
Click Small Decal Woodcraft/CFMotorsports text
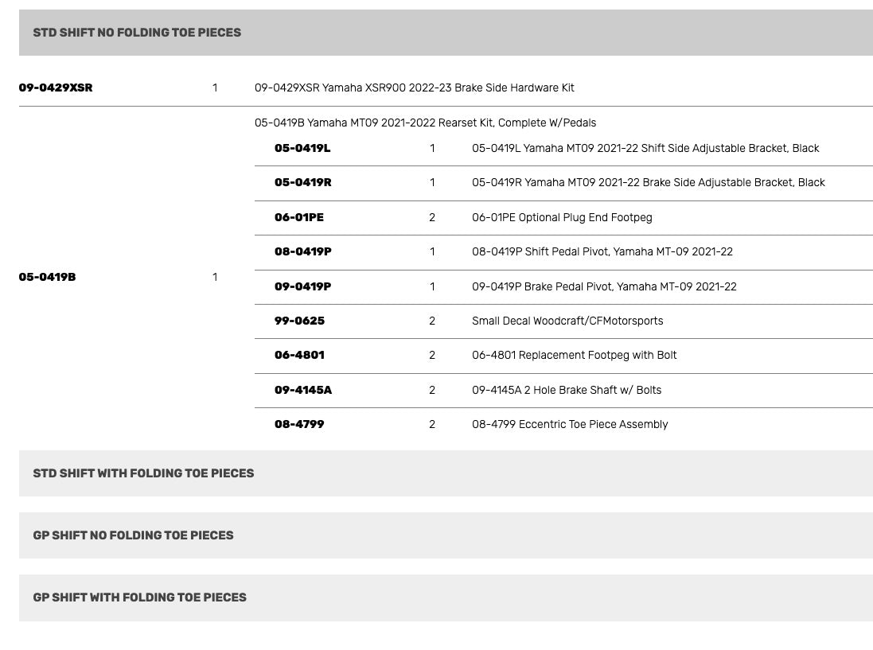point(567,321)
